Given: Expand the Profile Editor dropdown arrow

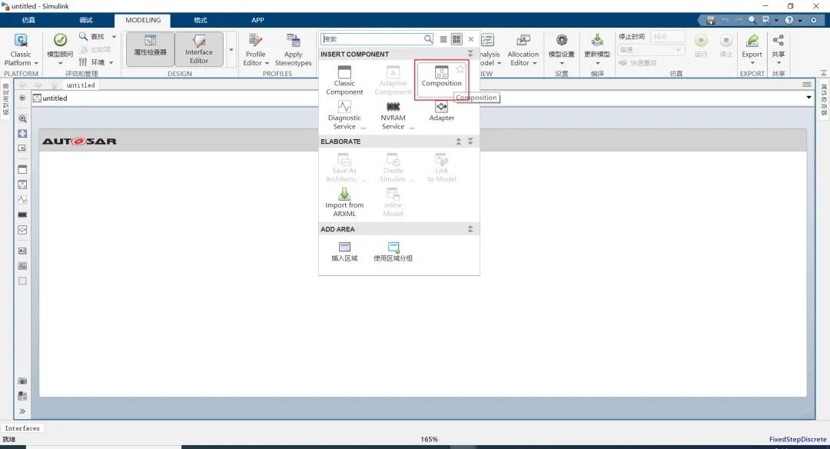Looking at the screenshot, I should (266, 63).
